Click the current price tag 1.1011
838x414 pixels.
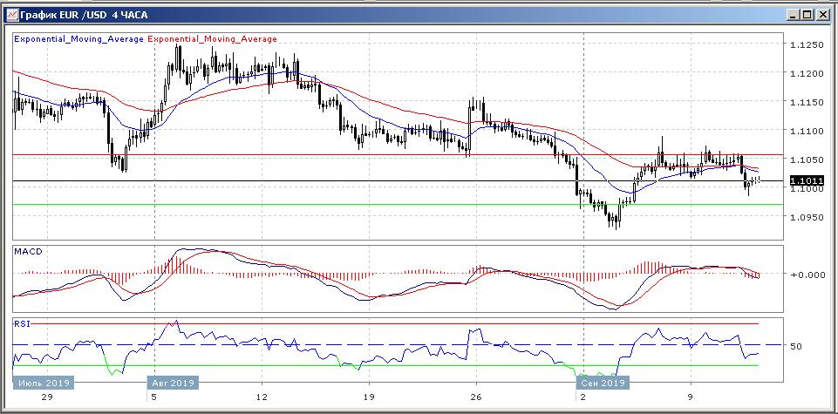pos(807,181)
